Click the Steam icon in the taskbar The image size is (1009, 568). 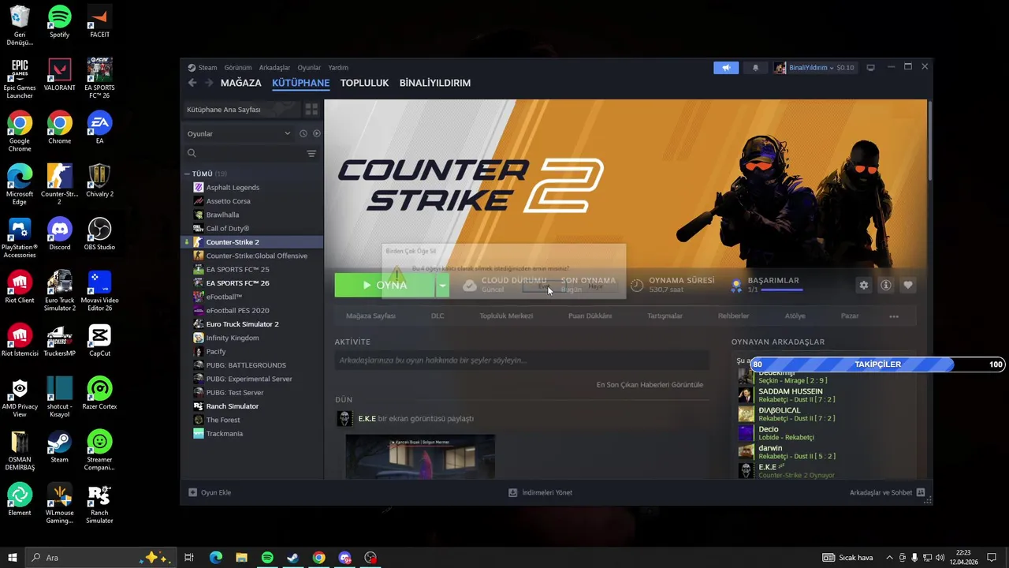[x=292, y=558]
